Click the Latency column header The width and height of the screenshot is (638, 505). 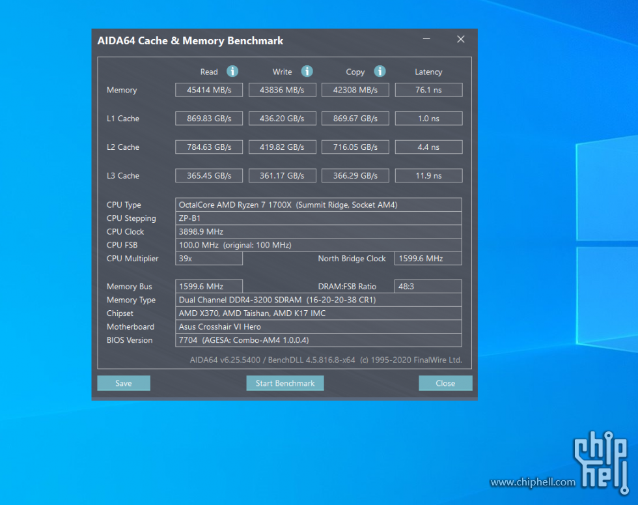[x=428, y=72]
